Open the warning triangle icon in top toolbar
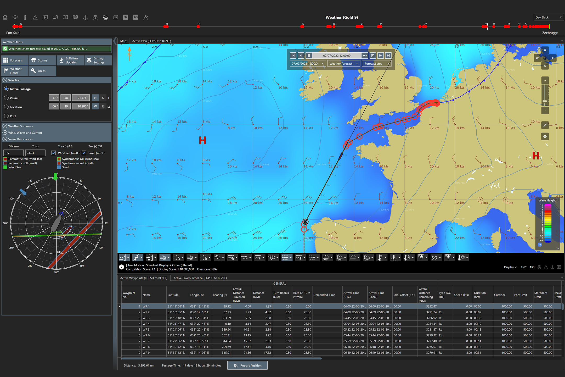 [x=35, y=17]
